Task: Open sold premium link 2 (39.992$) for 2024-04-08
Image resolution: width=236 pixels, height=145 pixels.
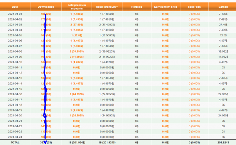Action: tap(77, 51)
